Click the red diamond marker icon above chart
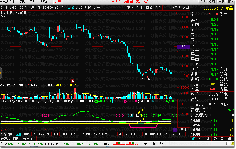Screen dimensions: 236x149 point(172,13)
